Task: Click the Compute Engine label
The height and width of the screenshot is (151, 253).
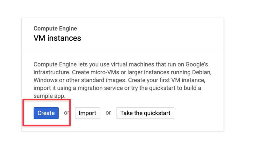Action: [55, 29]
